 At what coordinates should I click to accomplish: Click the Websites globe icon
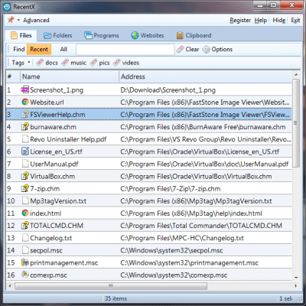(135, 35)
